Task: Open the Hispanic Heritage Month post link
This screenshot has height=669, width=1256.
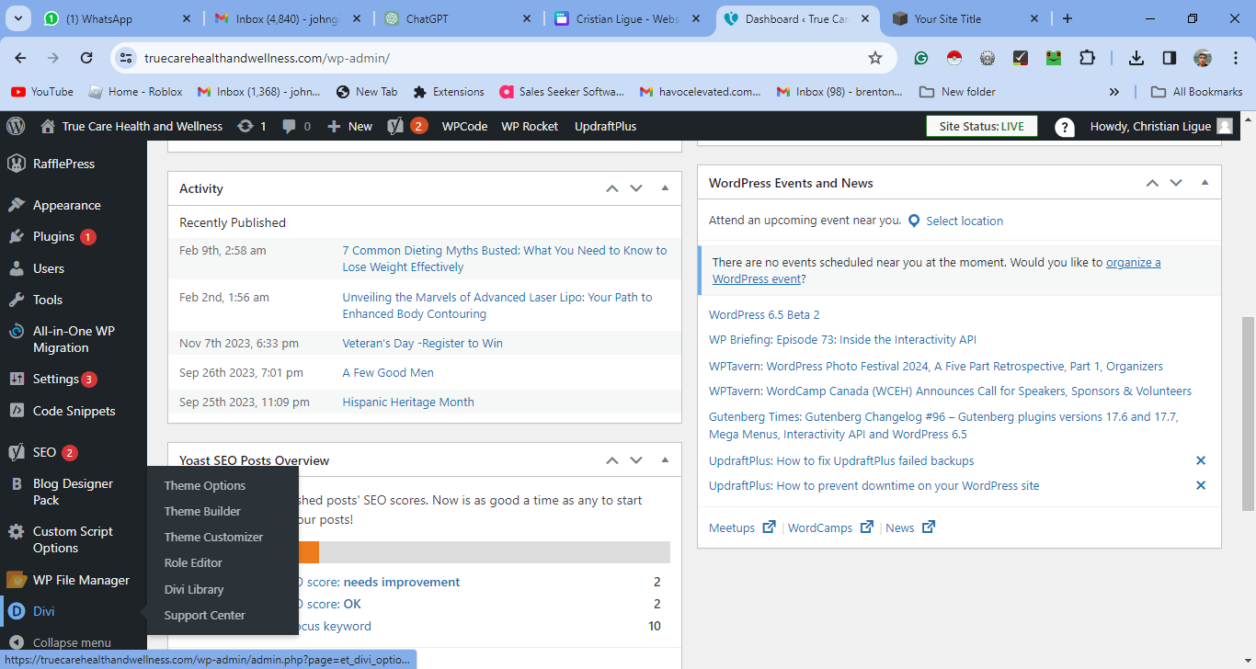Action: (408, 402)
